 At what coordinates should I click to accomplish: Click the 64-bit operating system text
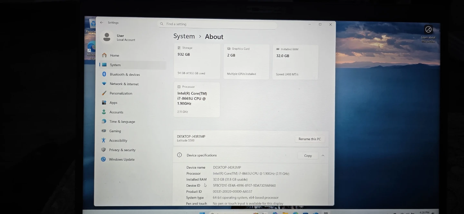[246, 198]
